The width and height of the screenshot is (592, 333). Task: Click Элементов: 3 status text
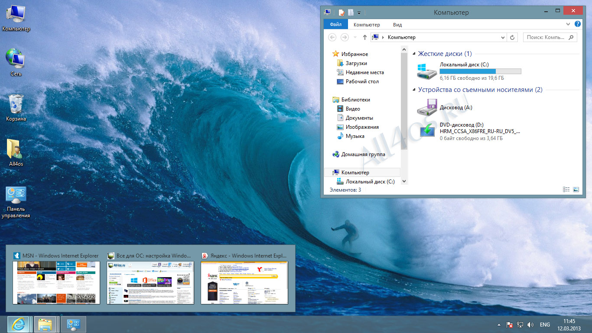click(x=345, y=190)
